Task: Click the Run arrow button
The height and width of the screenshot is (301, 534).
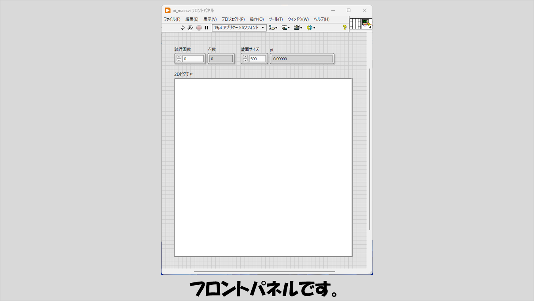Action: point(182,28)
